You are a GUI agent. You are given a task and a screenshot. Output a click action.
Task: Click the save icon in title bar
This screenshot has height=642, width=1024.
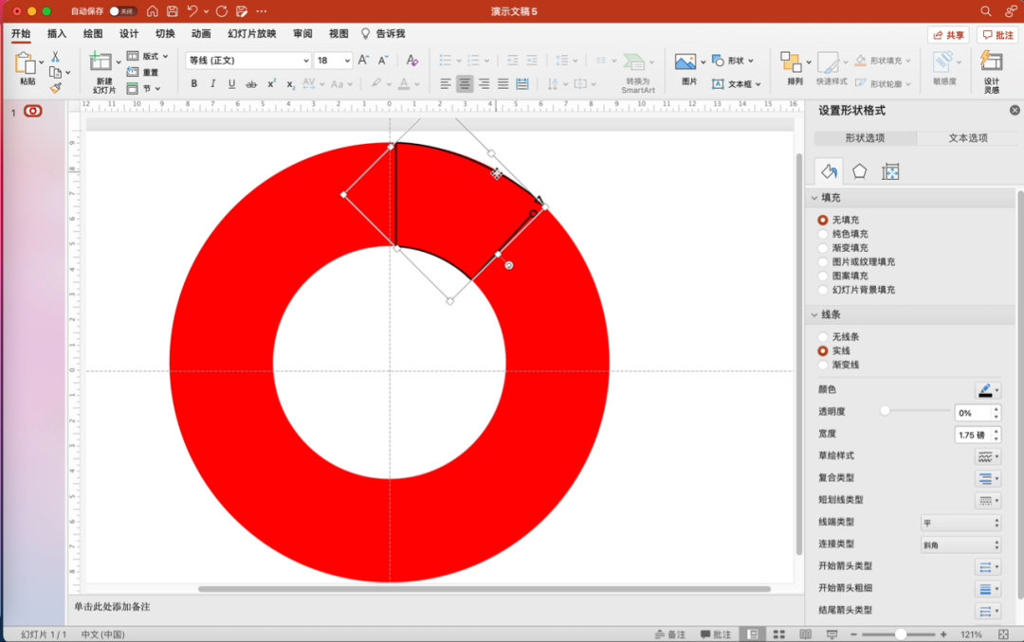[x=172, y=11]
